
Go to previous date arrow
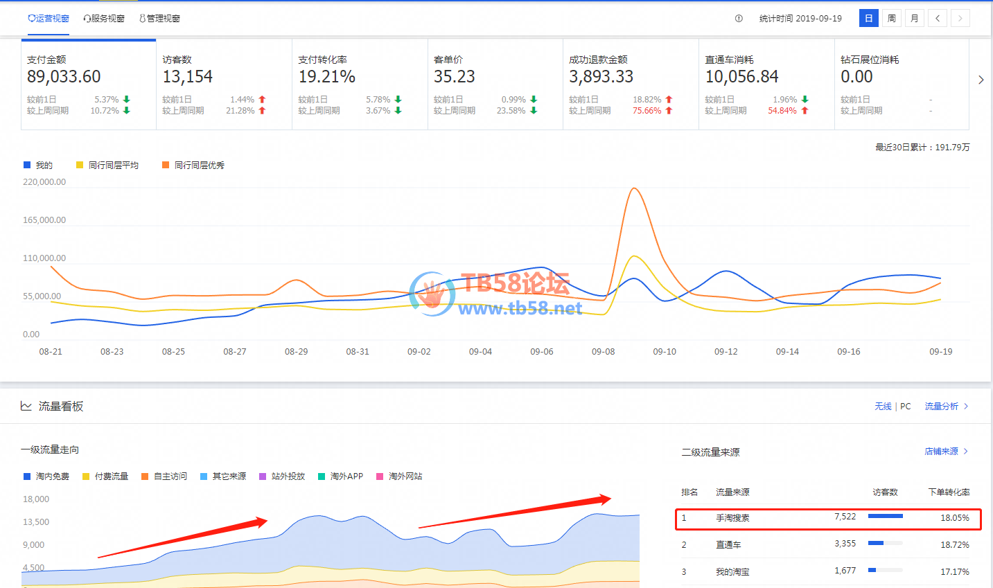[x=938, y=18]
